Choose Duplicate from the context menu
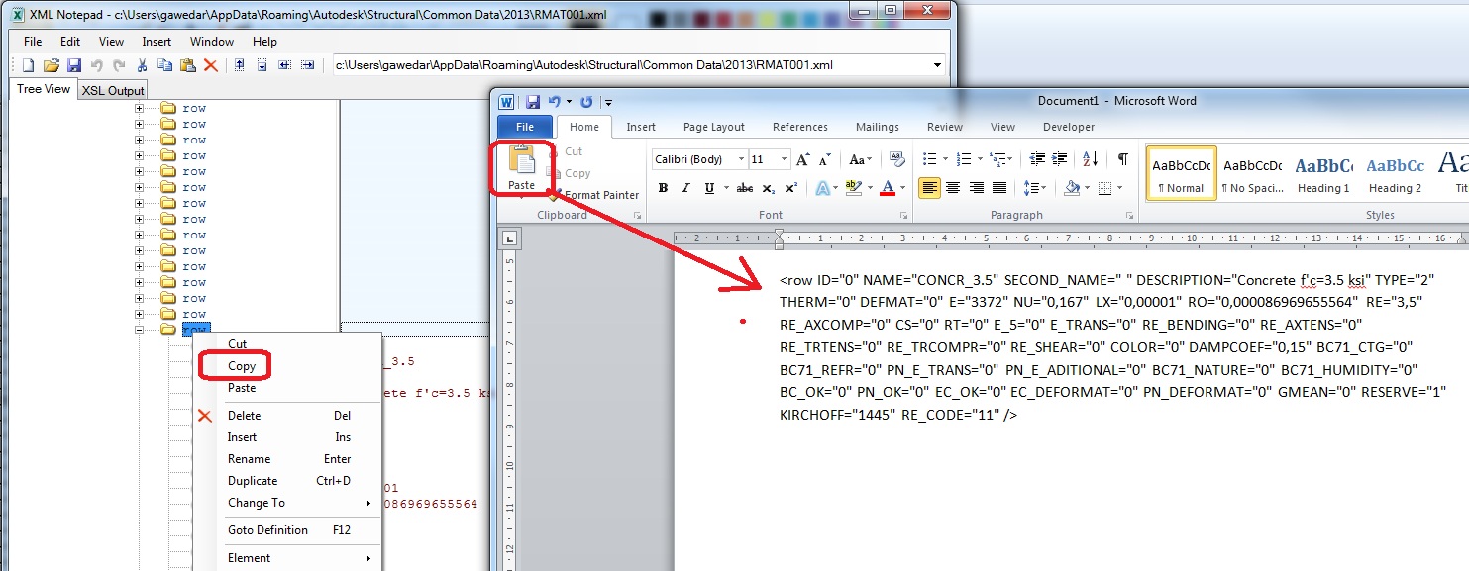 tap(253, 481)
